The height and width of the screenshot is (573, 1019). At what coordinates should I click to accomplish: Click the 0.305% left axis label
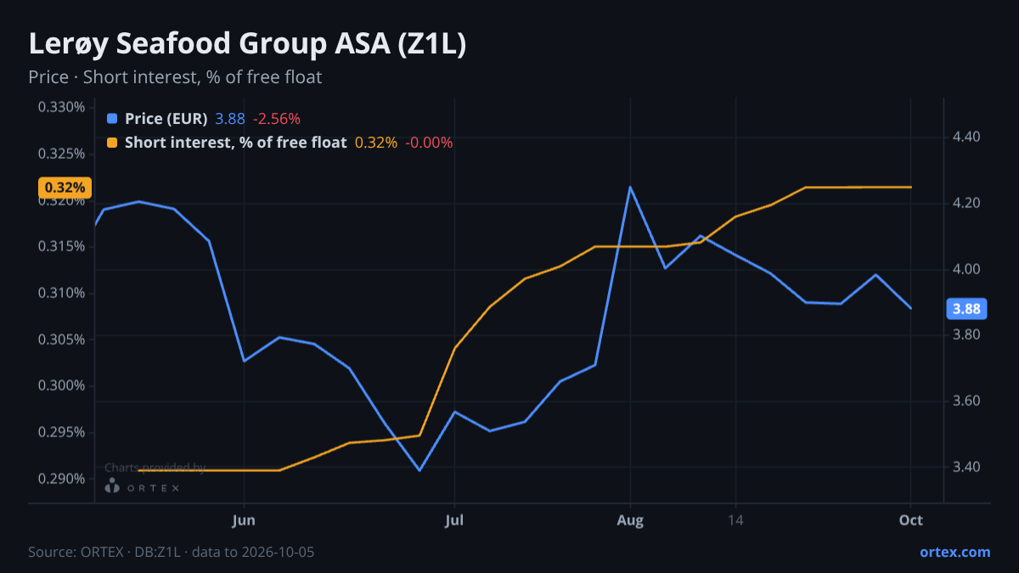coord(61,340)
